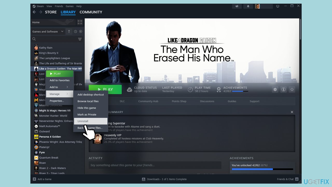Open the Friends & Chat icon
Viewport: 332px width, 187px height.
pyautogui.click(x=297, y=179)
